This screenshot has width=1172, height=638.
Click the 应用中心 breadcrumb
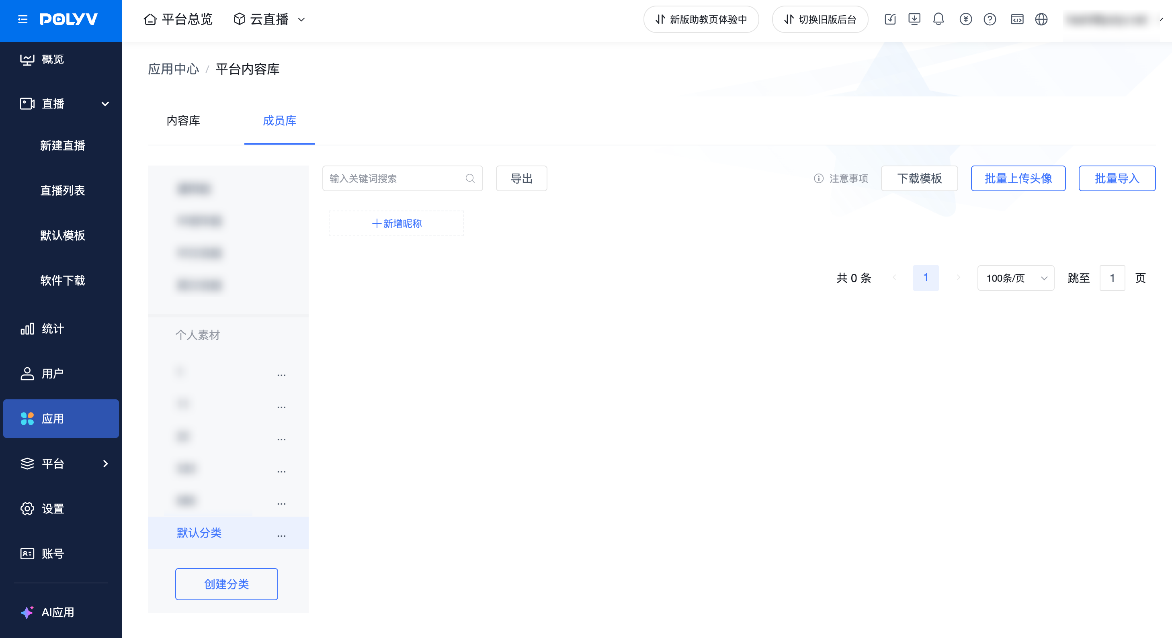click(173, 69)
